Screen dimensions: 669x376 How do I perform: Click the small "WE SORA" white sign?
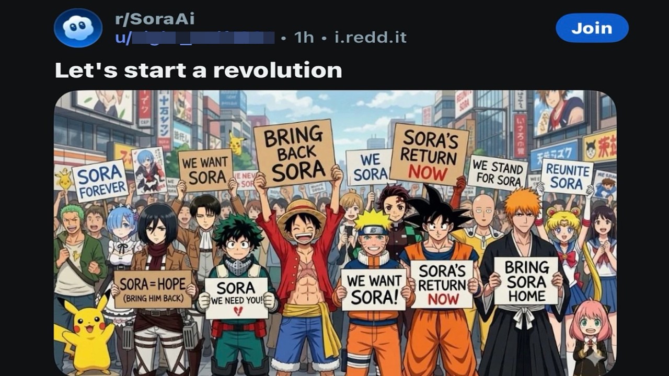[x=371, y=167]
